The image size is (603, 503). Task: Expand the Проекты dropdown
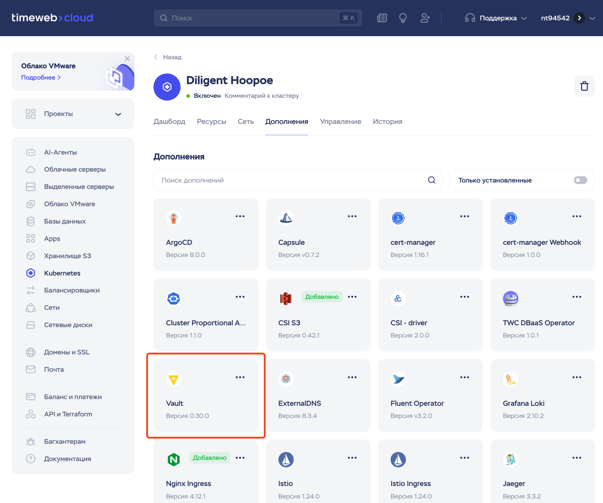[118, 114]
